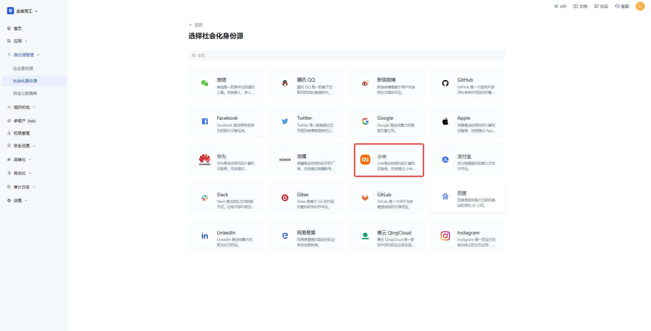Choose the GitLab fox icon
This screenshot has height=331, width=651.
[365, 198]
